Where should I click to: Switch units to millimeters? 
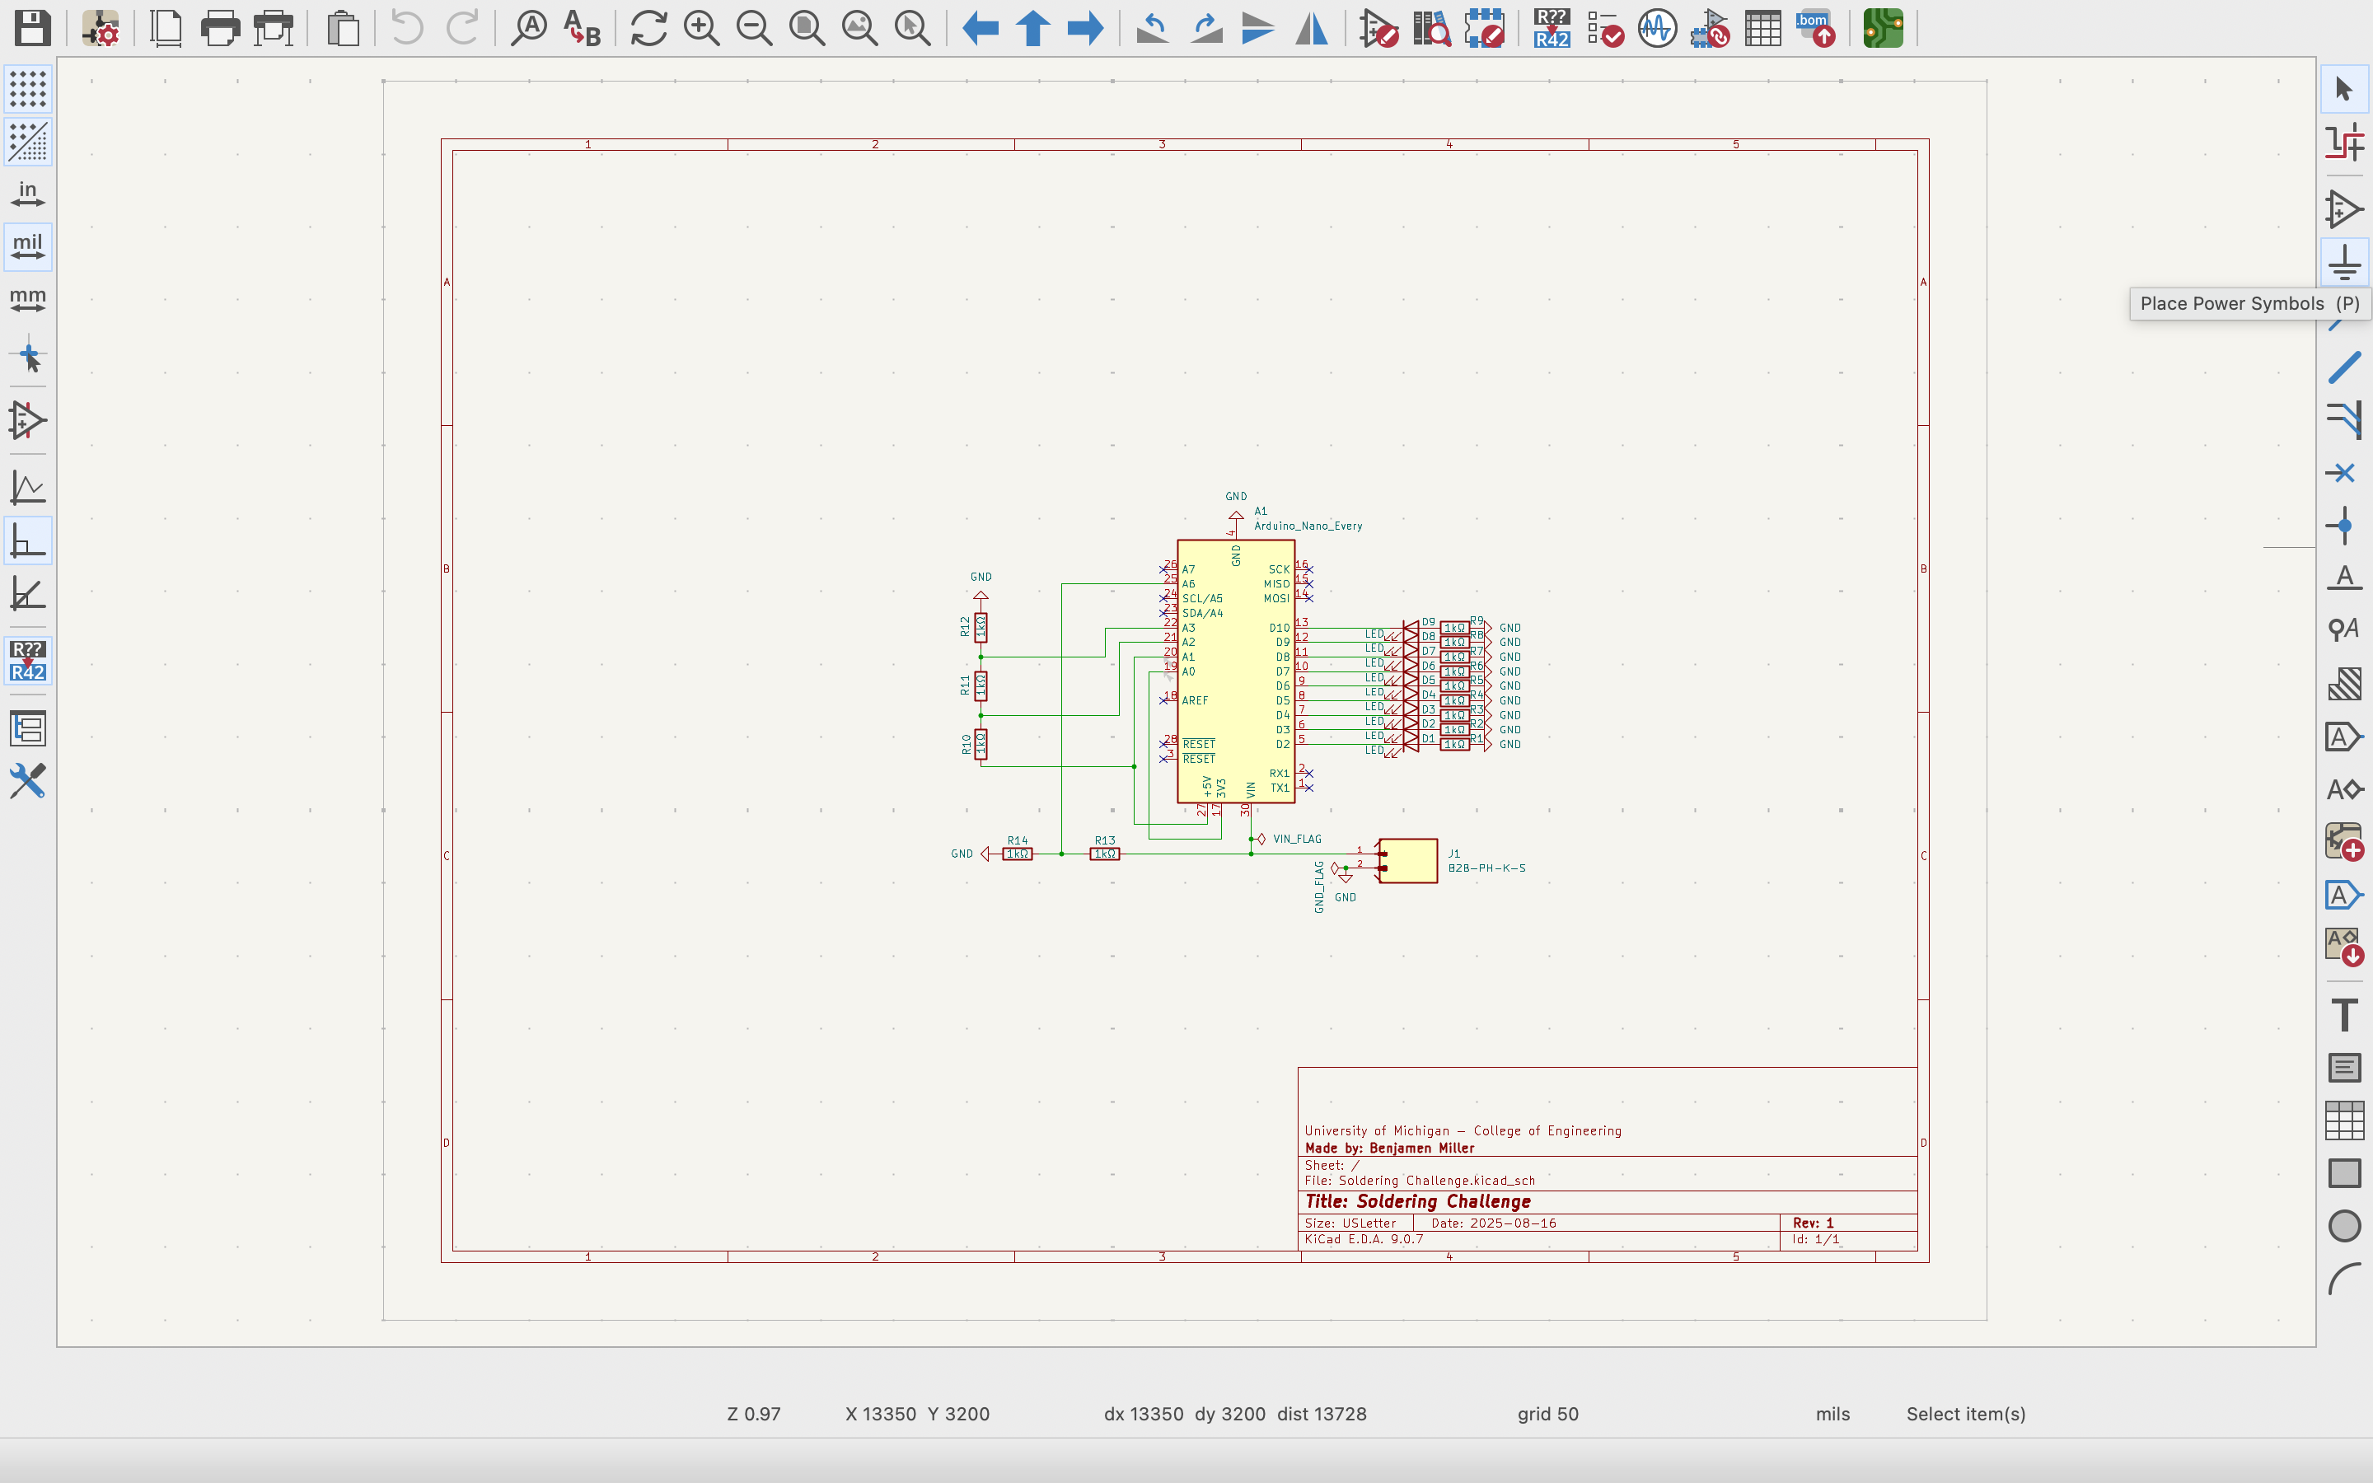tap(27, 299)
